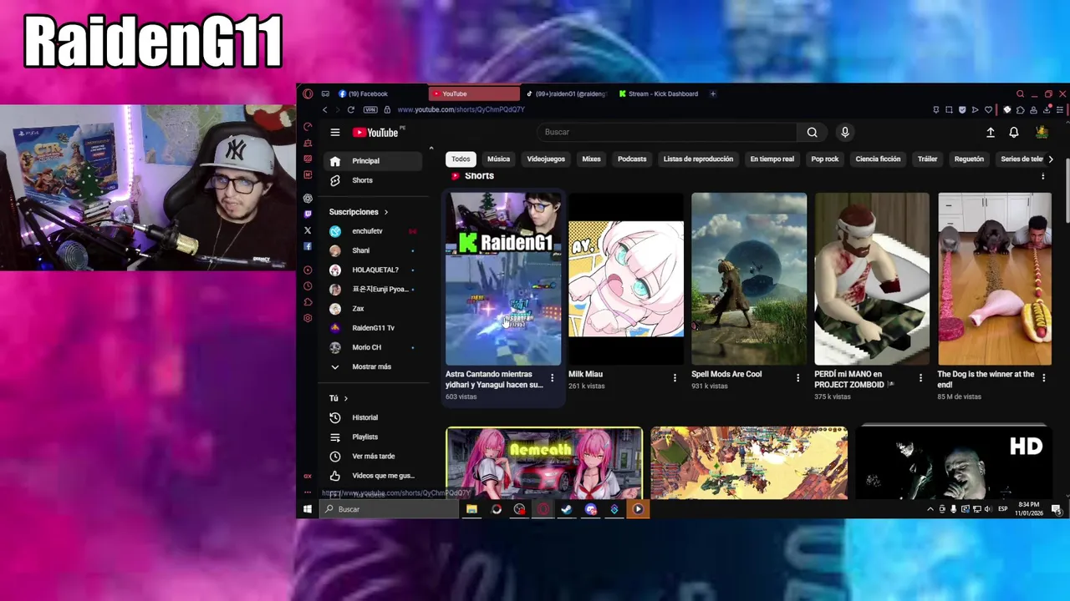1070x601 pixels.
Task: Open the YouTube account avatar menu
Action: click(1042, 132)
